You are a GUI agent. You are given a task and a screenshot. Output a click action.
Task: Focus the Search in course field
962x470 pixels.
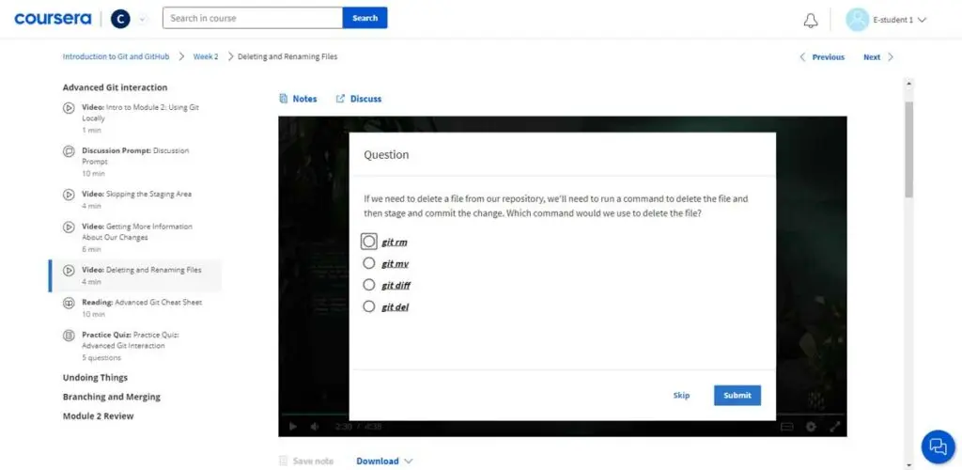252,18
